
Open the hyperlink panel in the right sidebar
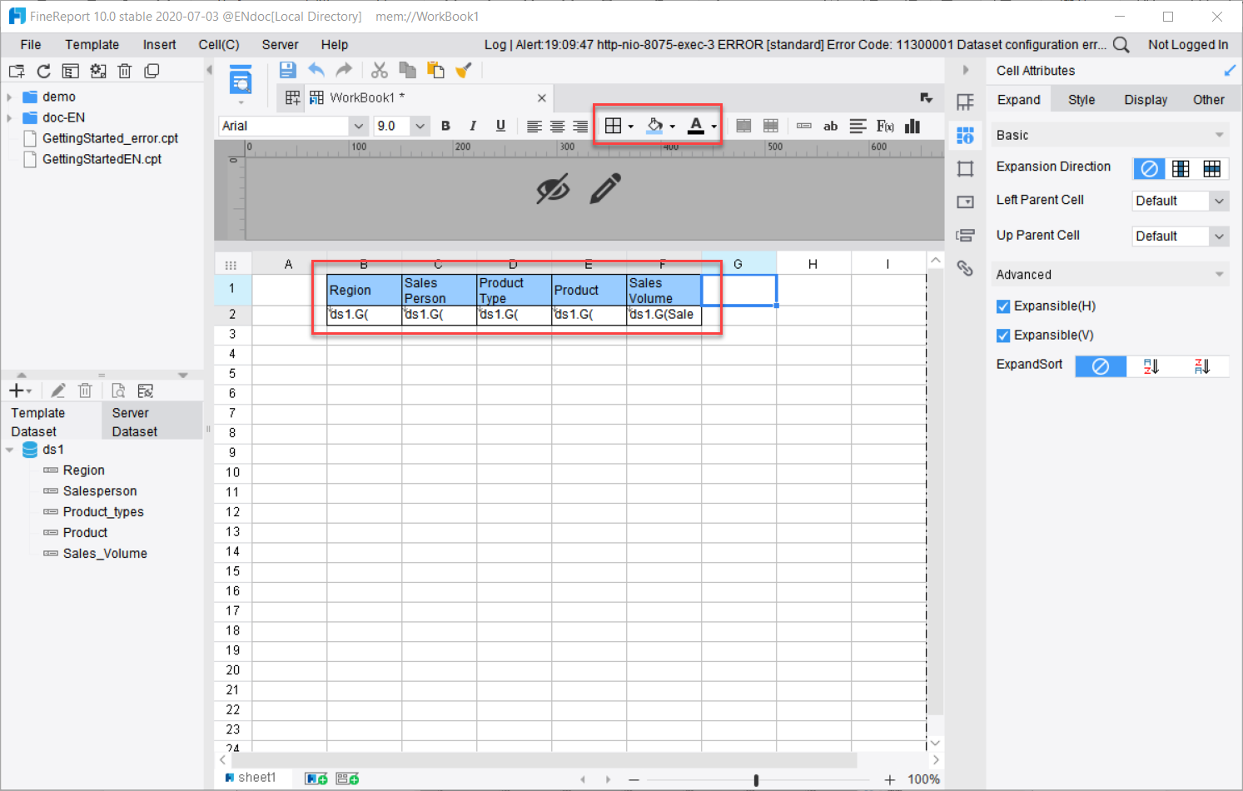point(965,268)
